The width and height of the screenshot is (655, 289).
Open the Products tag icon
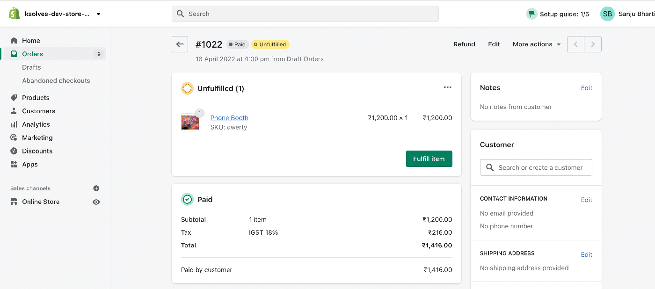click(x=14, y=98)
